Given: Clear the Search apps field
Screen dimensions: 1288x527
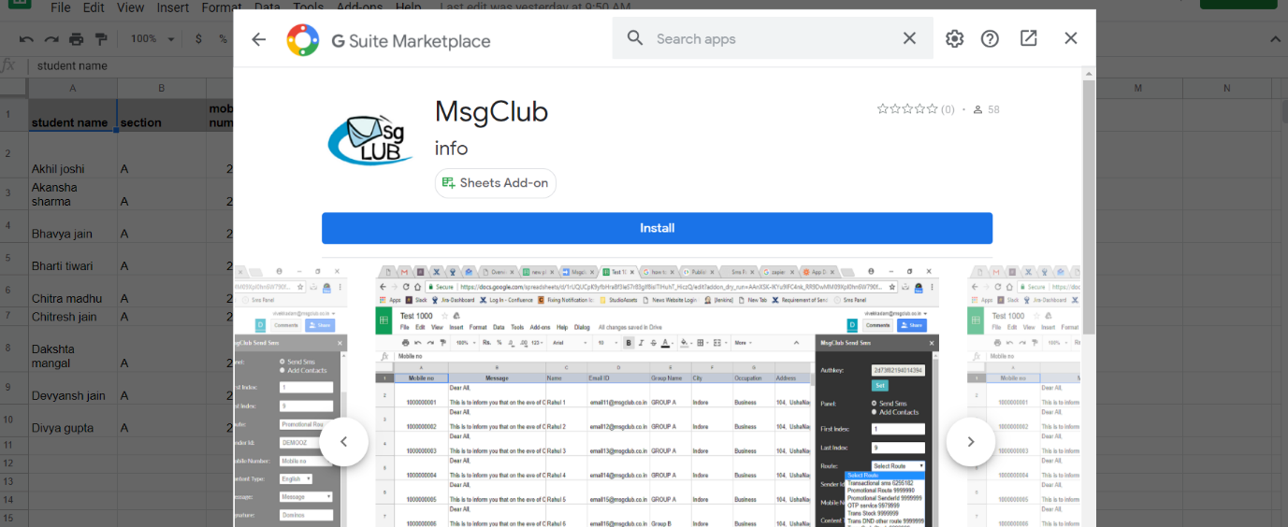Looking at the screenshot, I should 909,38.
